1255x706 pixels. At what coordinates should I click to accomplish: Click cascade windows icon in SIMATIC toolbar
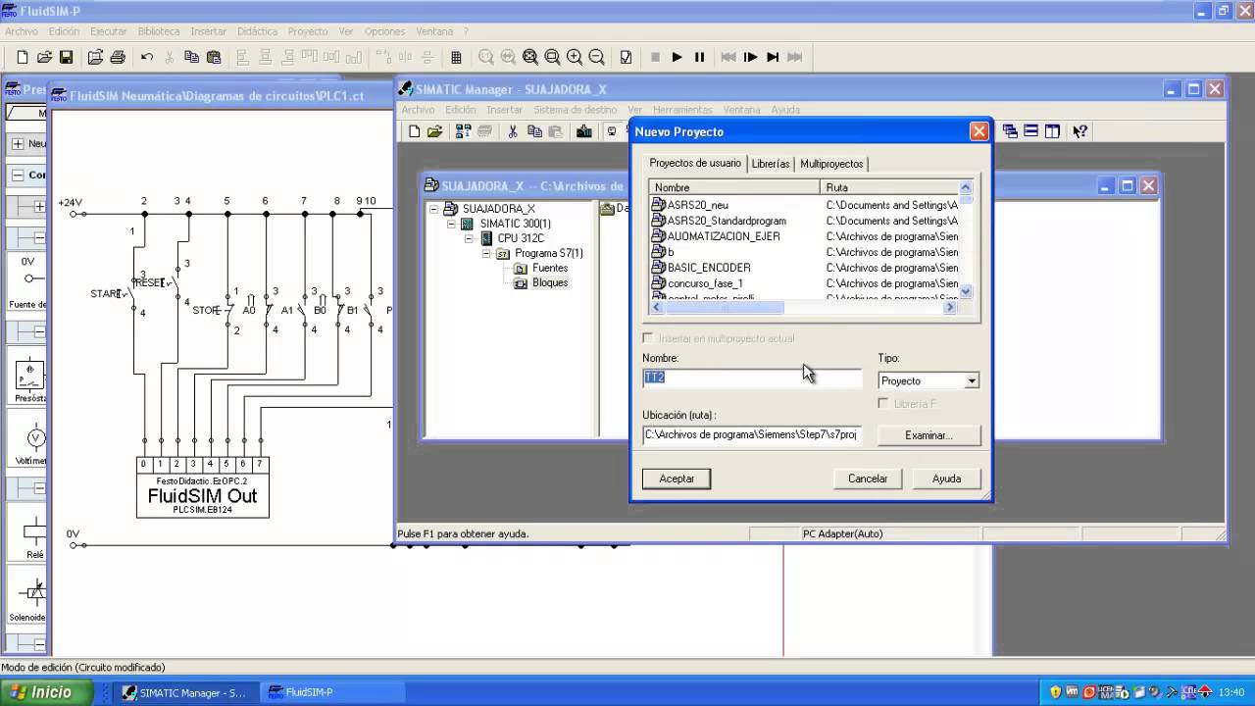1010,131
